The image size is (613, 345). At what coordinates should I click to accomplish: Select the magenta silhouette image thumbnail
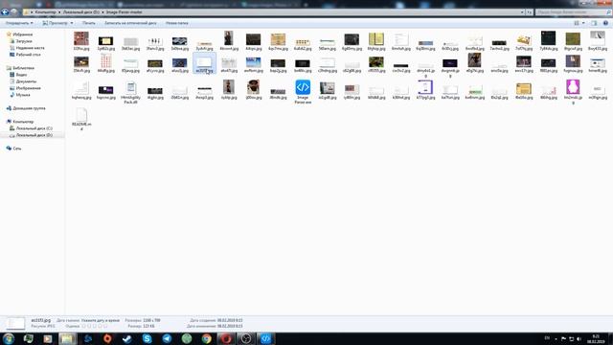pyautogui.click(x=573, y=87)
